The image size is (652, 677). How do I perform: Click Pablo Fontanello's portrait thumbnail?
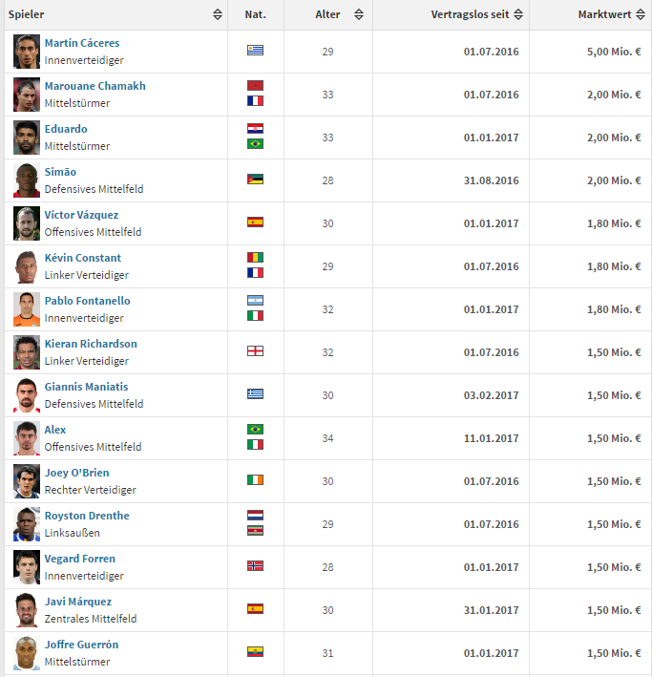pyautogui.click(x=27, y=309)
